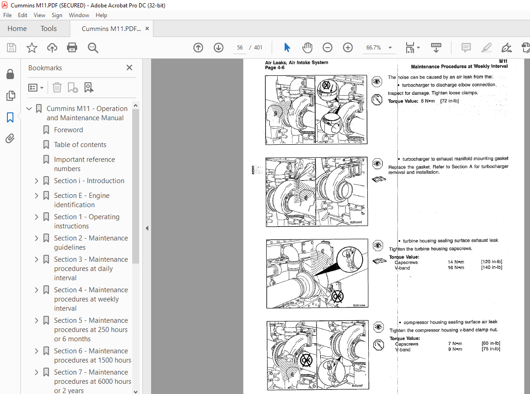The height and width of the screenshot is (394, 530).
Task: Expand Section 2 - Maintenance guidelines
Action: pyautogui.click(x=37, y=238)
